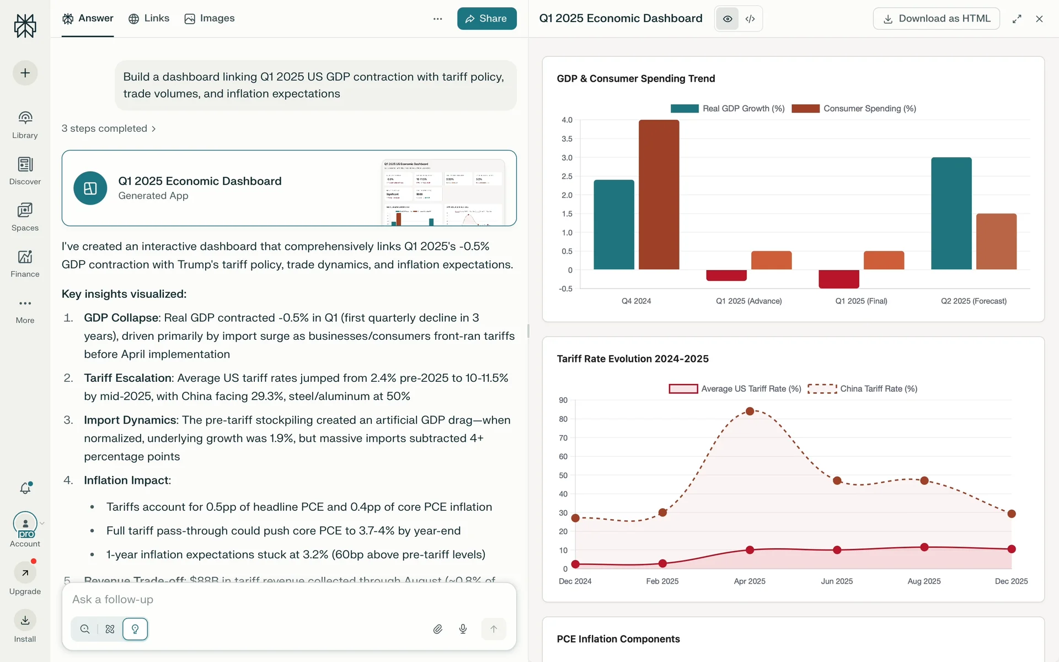
Task: Click Download as HTML button
Action: [x=936, y=19]
